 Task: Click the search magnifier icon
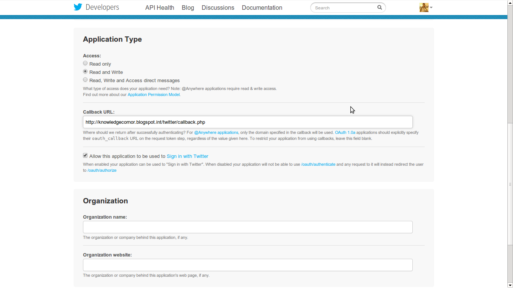380,7
